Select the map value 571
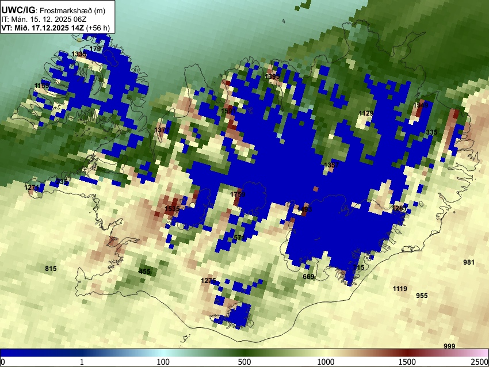 pos(239,238)
